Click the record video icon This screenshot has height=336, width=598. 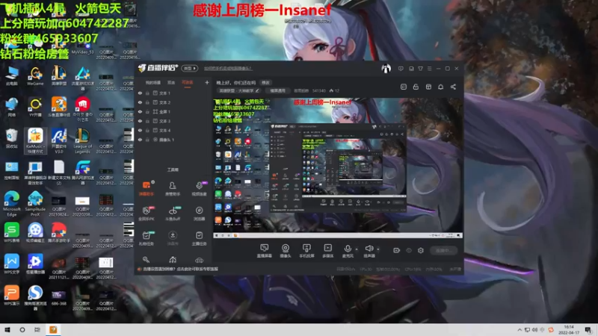pos(397,250)
